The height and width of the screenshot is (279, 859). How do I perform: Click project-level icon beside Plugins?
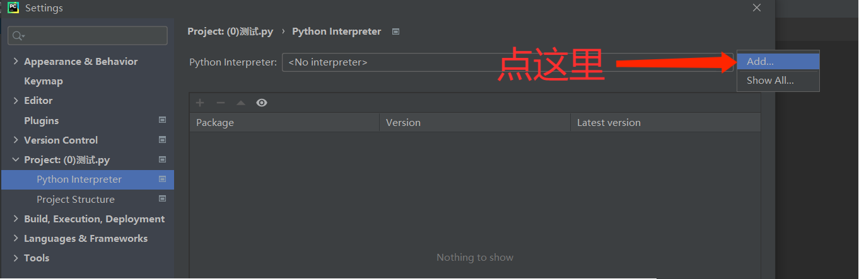click(x=162, y=120)
